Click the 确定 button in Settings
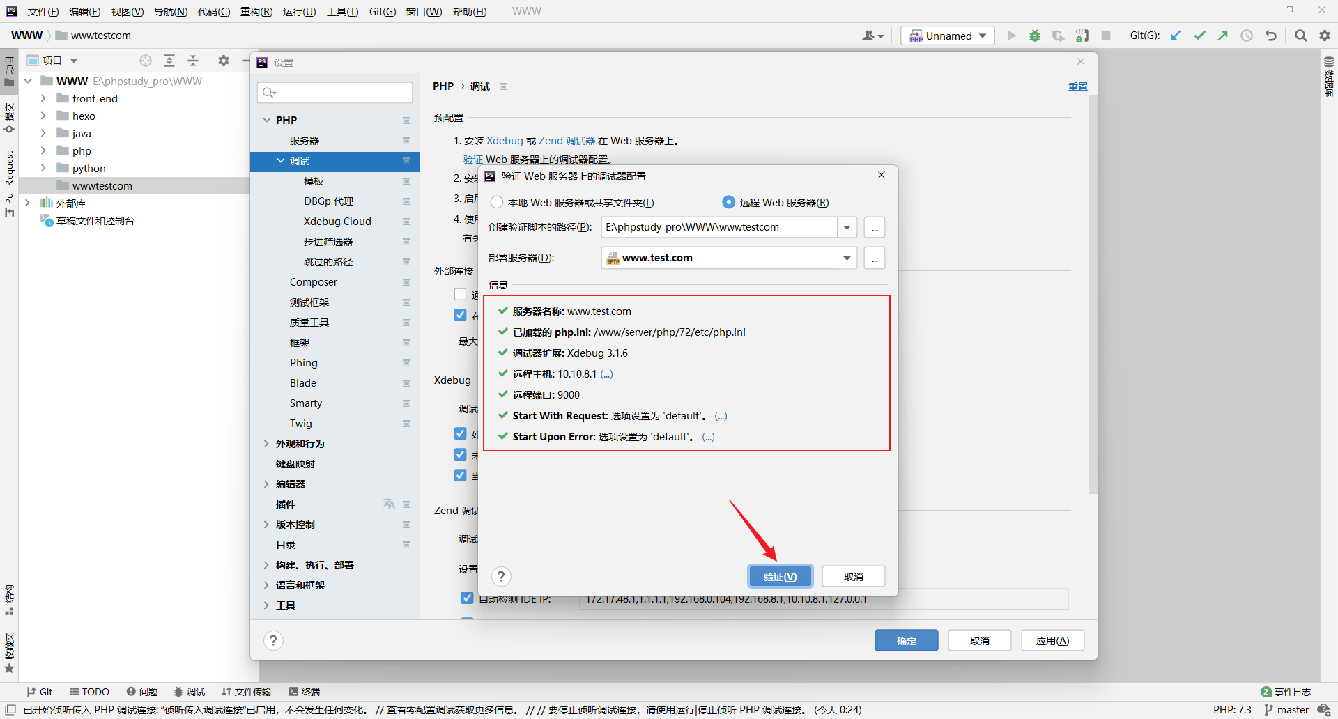The width and height of the screenshot is (1338, 719). 907,640
